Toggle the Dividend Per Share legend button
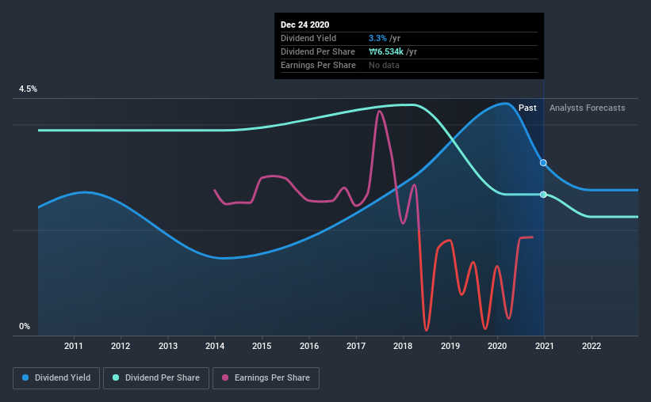Screen dimensions: 651x402 (156, 378)
